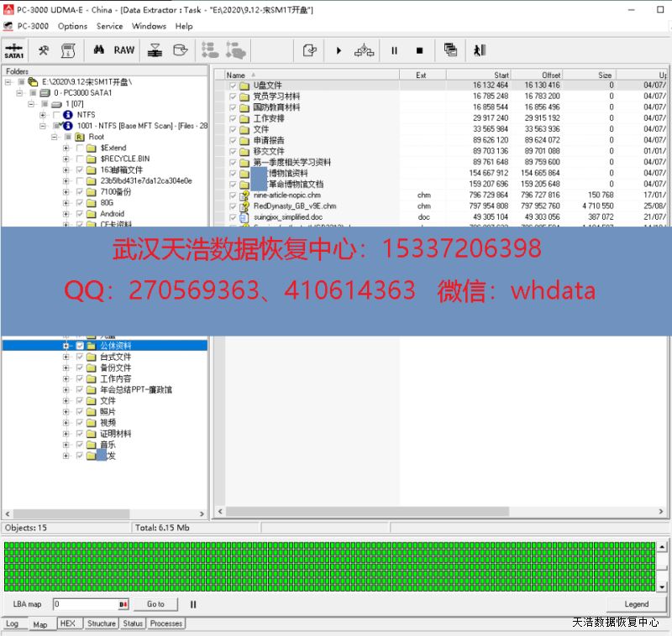Image resolution: width=672 pixels, height=636 pixels.
Task: Switch to the HEX tab
Action: (x=67, y=623)
